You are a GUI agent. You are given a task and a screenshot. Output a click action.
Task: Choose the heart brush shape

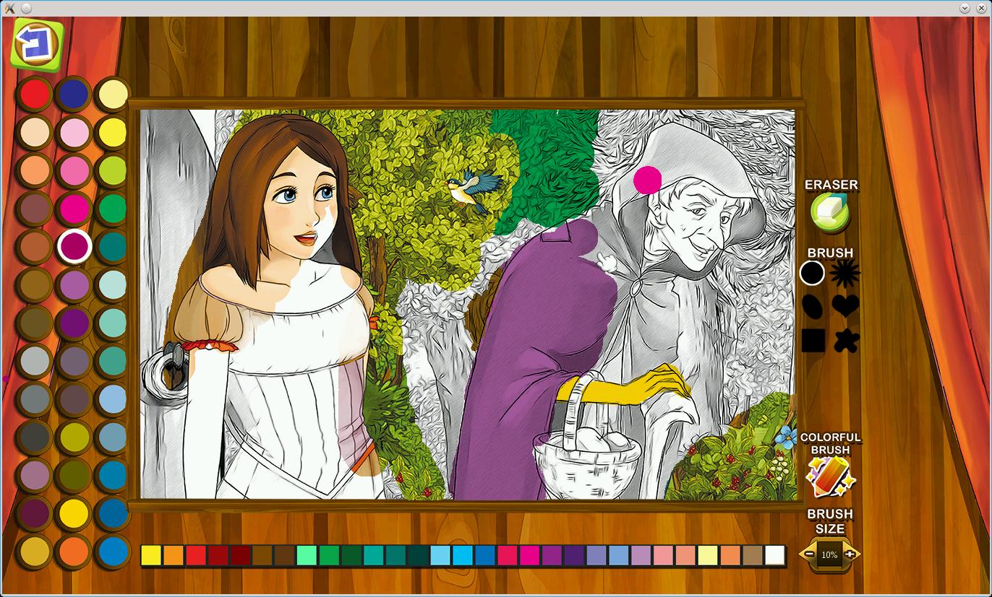tap(846, 308)
